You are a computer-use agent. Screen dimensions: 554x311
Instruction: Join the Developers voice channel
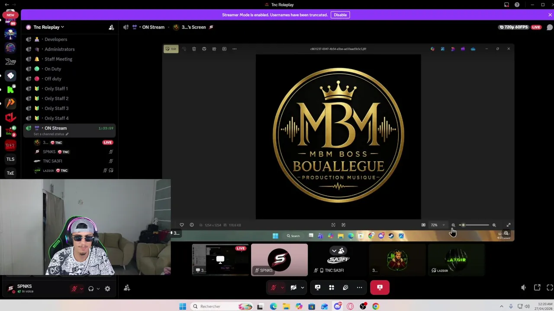(69, 39)
